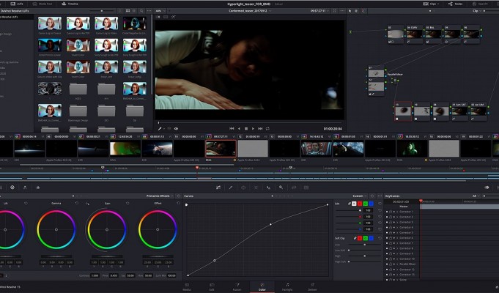Image resolution: width=499 pixels, height=293 pixels.
Task: Open the Sizing palette icon
Action: 294,188
